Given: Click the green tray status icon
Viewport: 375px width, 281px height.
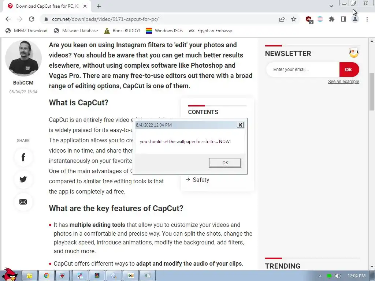Looking at the screenshot, I should (329, 276).
